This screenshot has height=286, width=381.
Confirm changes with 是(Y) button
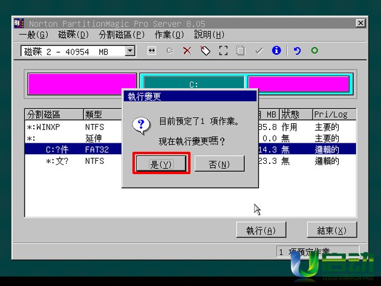click(161, 164)
